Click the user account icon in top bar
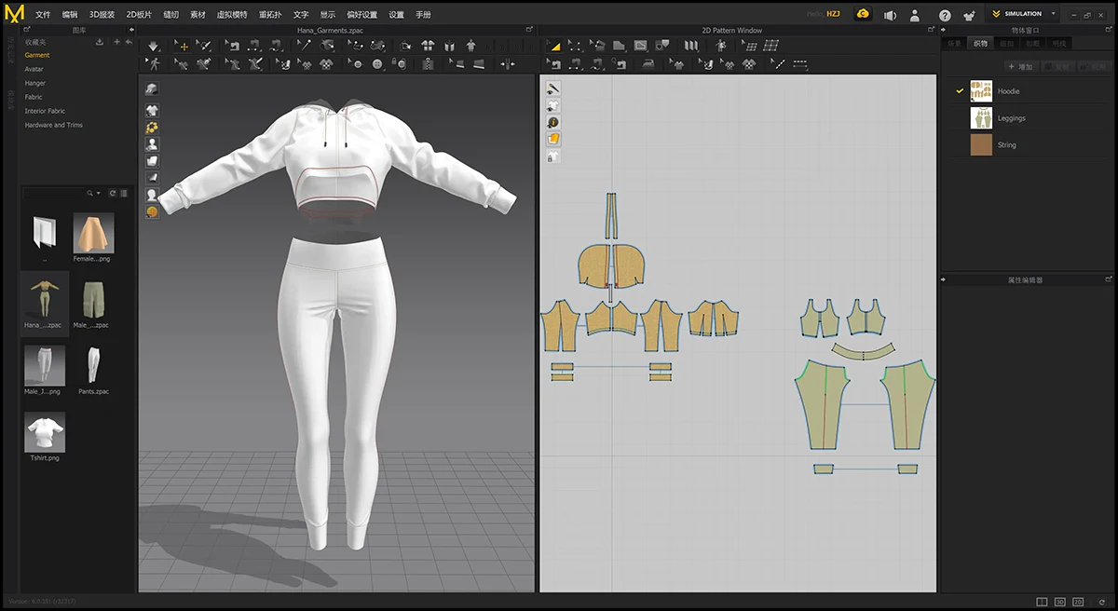The height and width of the screenshot is (611, 1118). click(x=915, y=15)
